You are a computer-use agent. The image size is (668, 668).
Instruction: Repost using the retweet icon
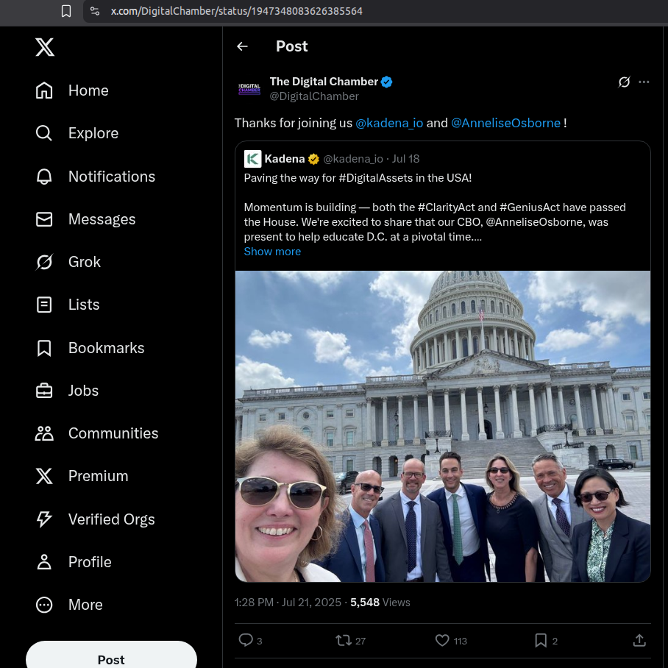click(344, 640)
